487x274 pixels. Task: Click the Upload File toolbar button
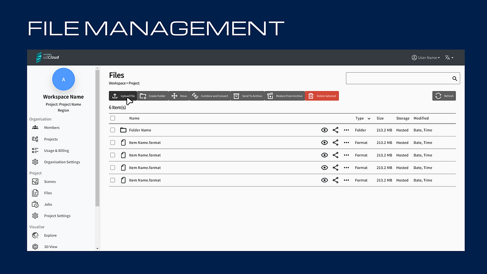click(x=123, y=96)
